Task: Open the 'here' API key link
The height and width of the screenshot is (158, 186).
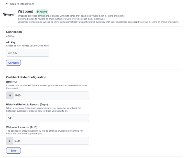Action: (46, 46)
